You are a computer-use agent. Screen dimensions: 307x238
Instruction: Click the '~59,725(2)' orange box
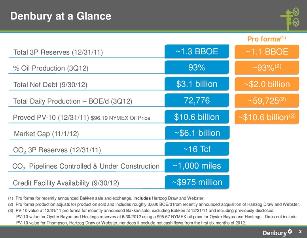pyautogui.click(x=267, y=101)
